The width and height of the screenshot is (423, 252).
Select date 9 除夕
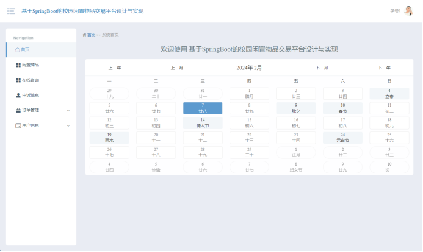coord(296,108)
